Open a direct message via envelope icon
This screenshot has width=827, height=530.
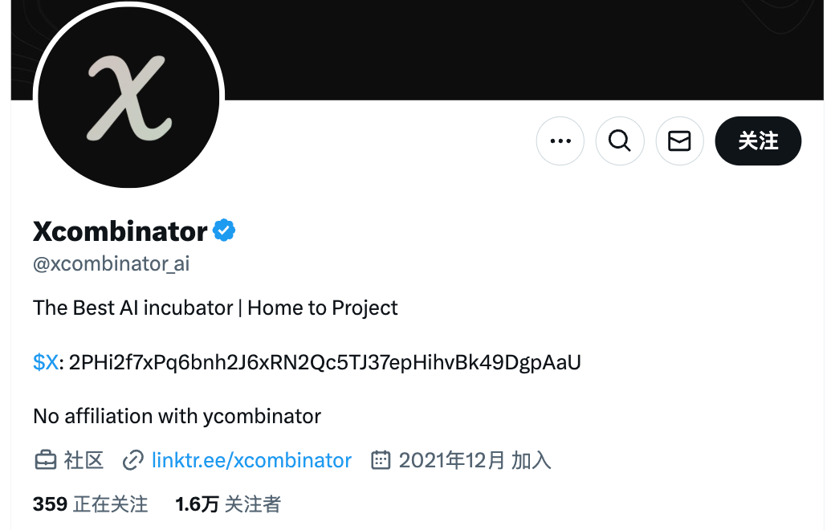coord(679,141)
